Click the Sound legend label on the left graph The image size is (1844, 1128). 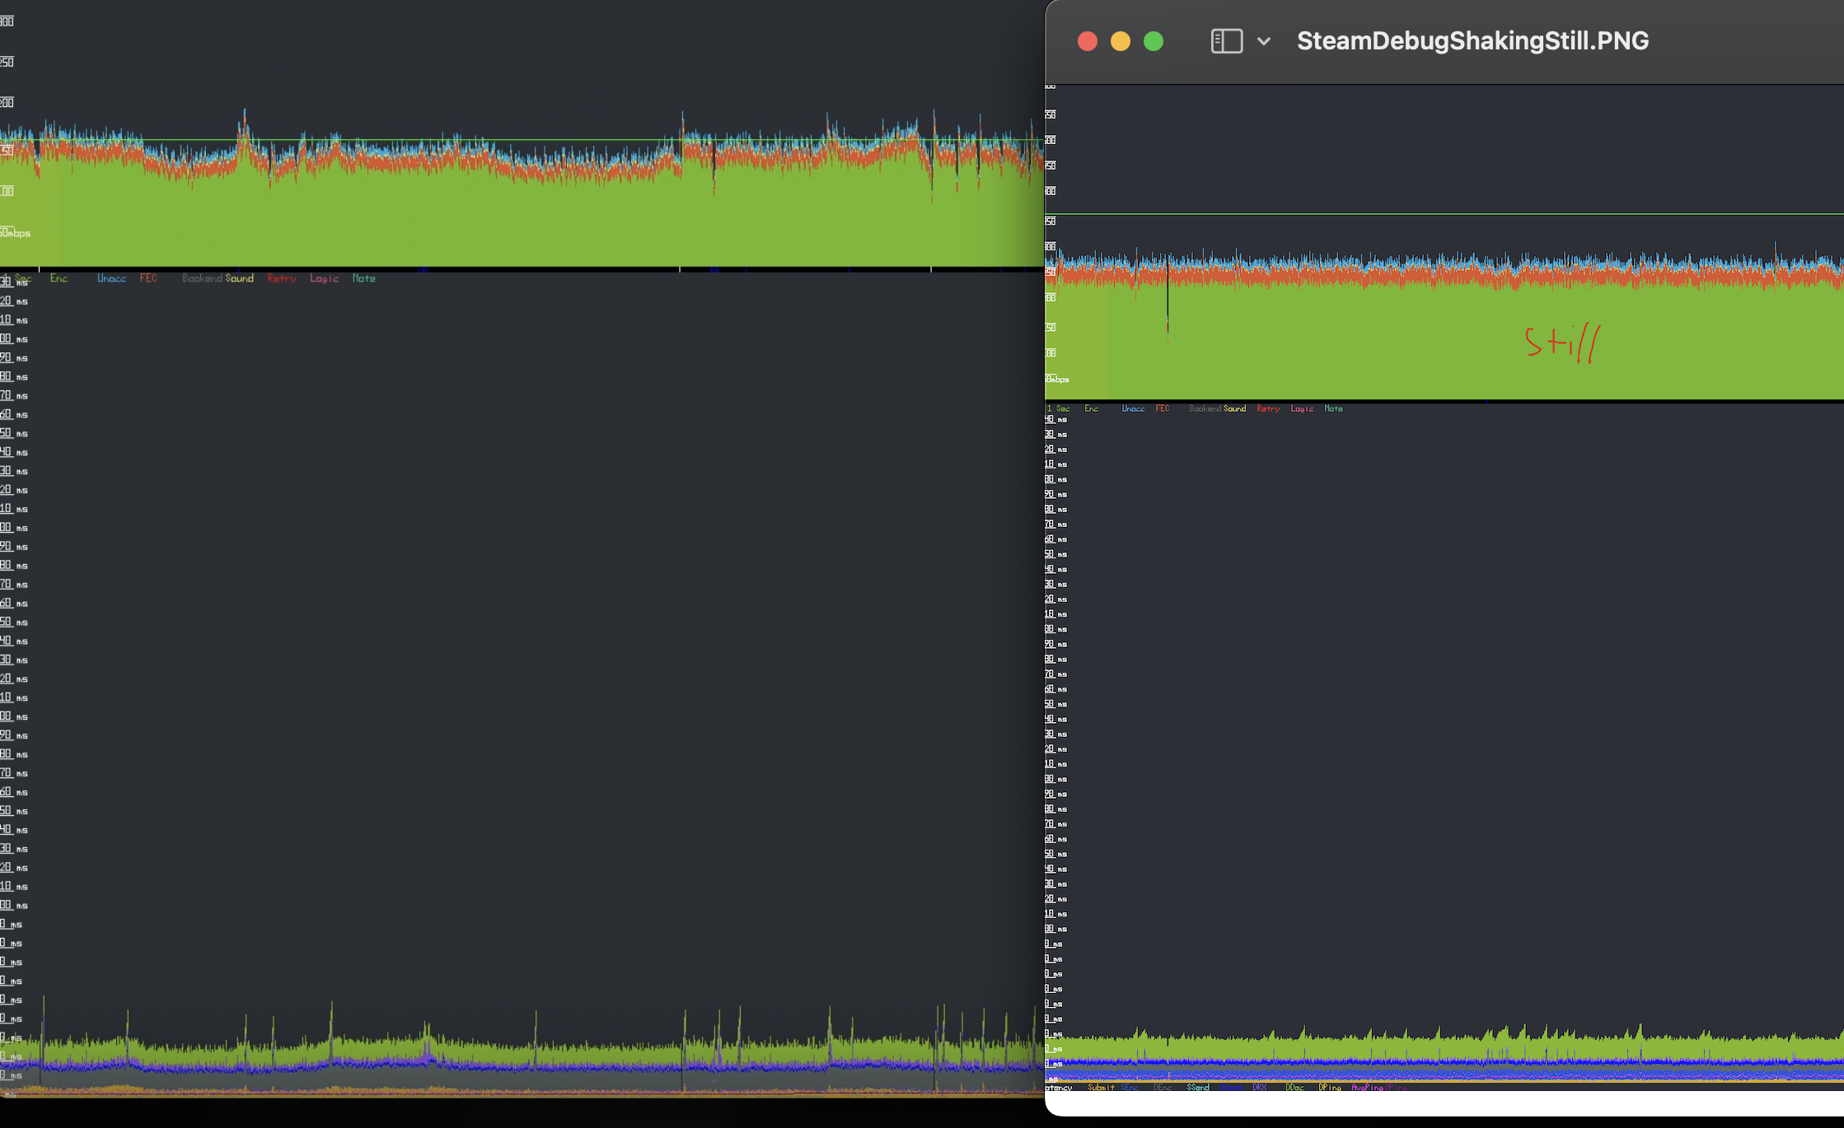coord(240,278)
